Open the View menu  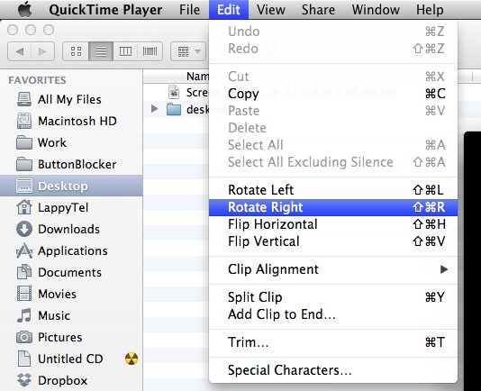point(271,10)
